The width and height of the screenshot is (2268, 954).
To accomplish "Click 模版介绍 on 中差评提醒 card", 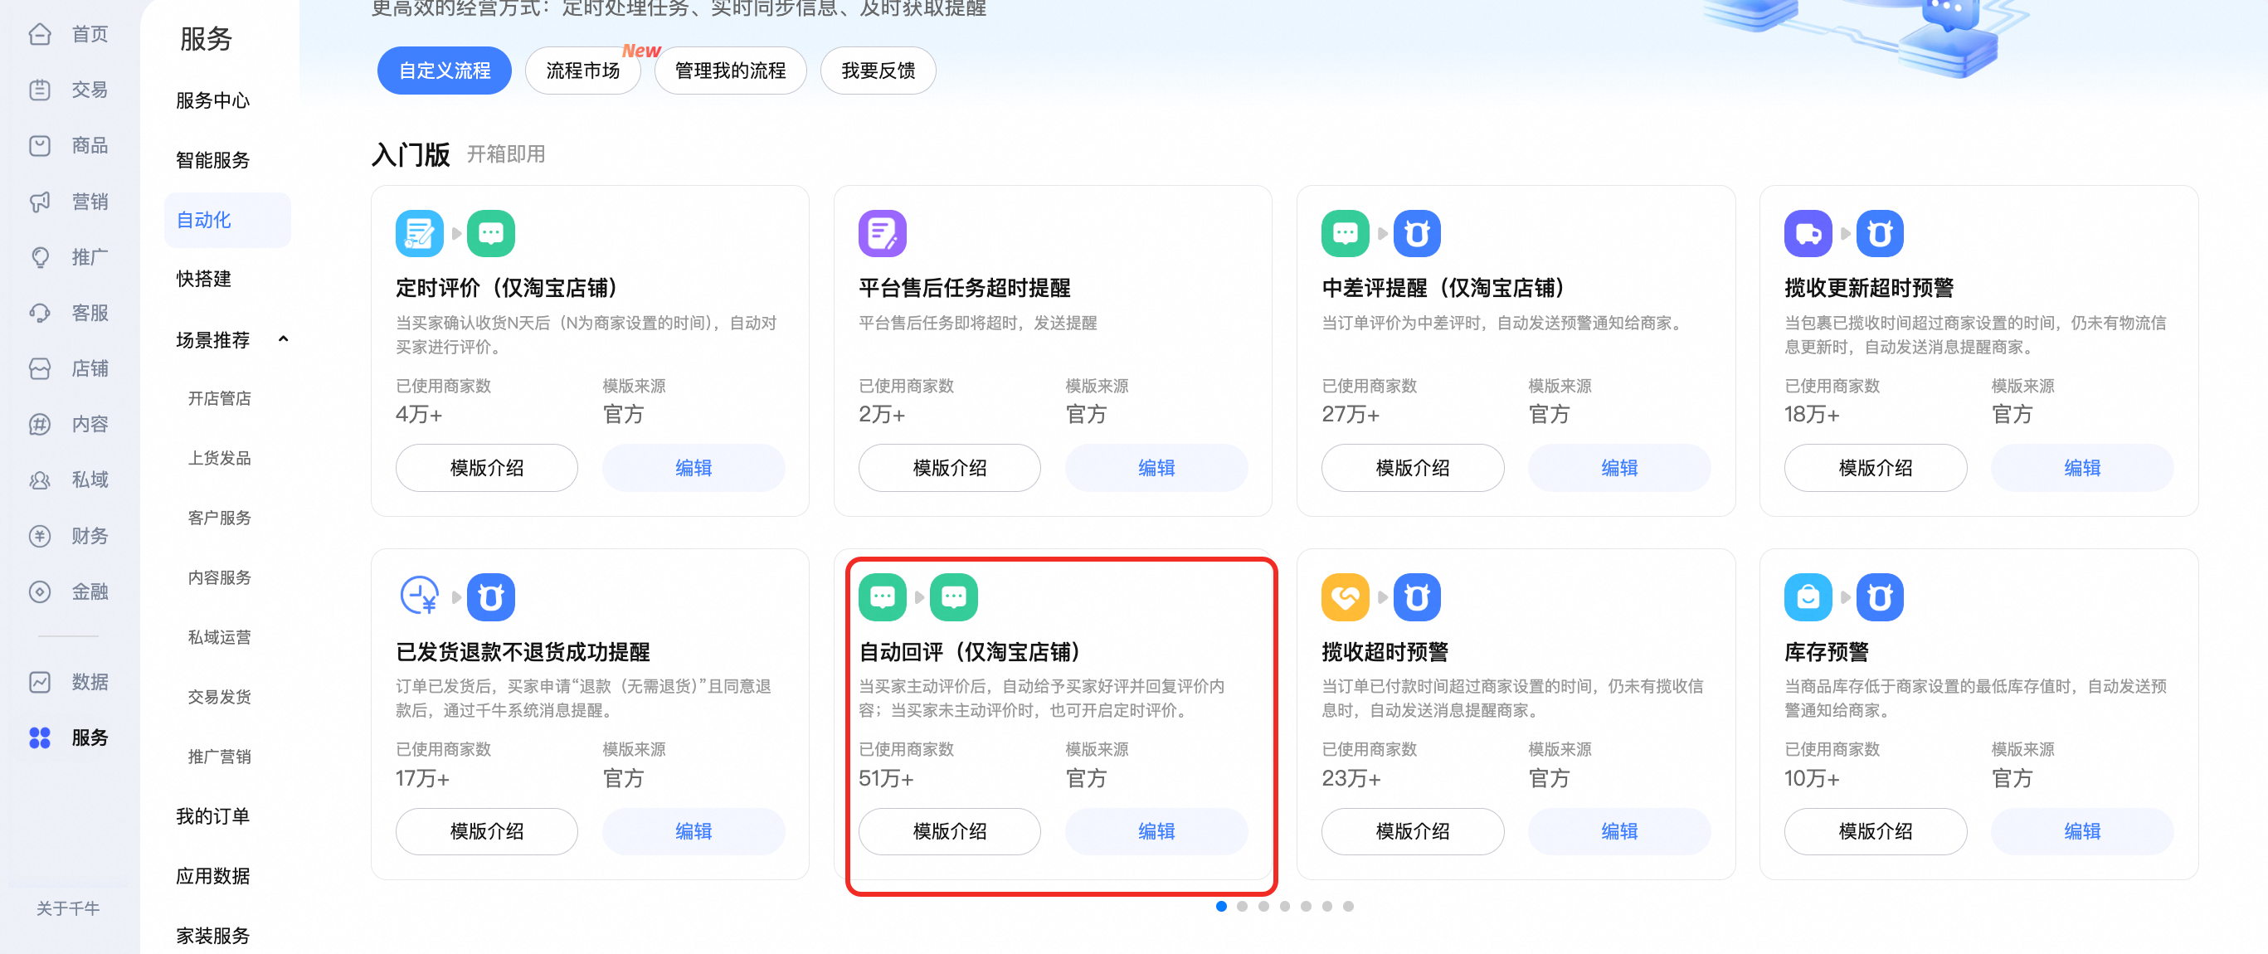I will point(1412,468).
